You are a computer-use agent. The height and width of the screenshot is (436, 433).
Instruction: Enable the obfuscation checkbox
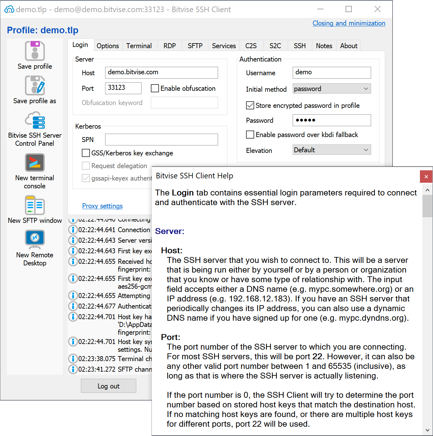[155, 88]
